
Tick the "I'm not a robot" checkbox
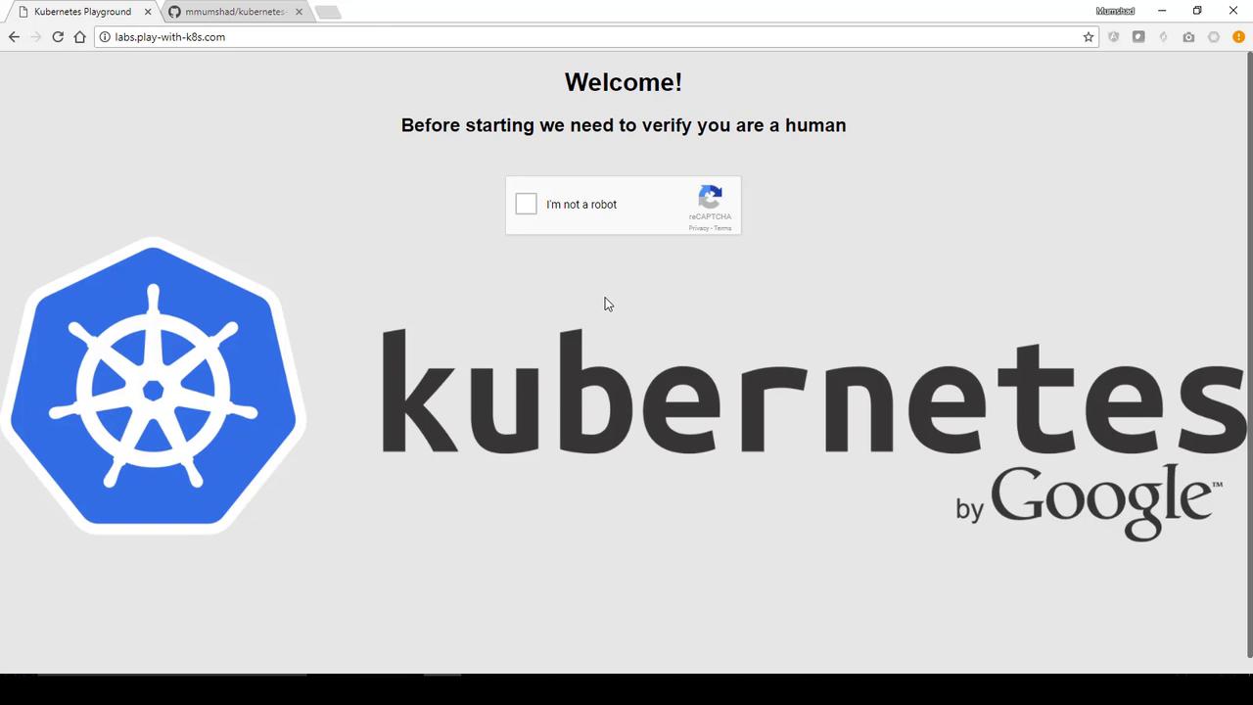[x=526, y=204]
